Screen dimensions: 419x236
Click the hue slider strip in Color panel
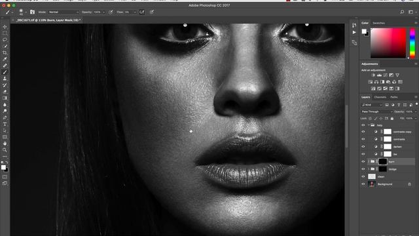pyautogui.click(x=412, y=43)
